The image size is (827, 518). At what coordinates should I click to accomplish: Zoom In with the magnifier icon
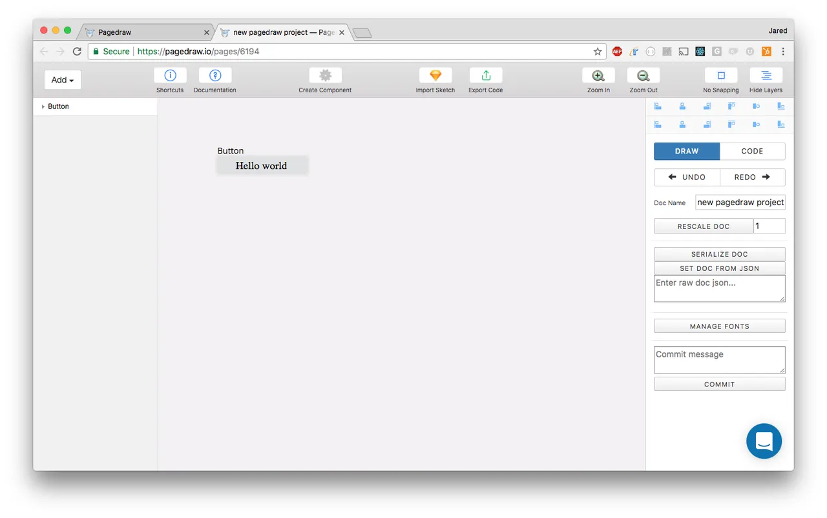(x=598, y=75)
